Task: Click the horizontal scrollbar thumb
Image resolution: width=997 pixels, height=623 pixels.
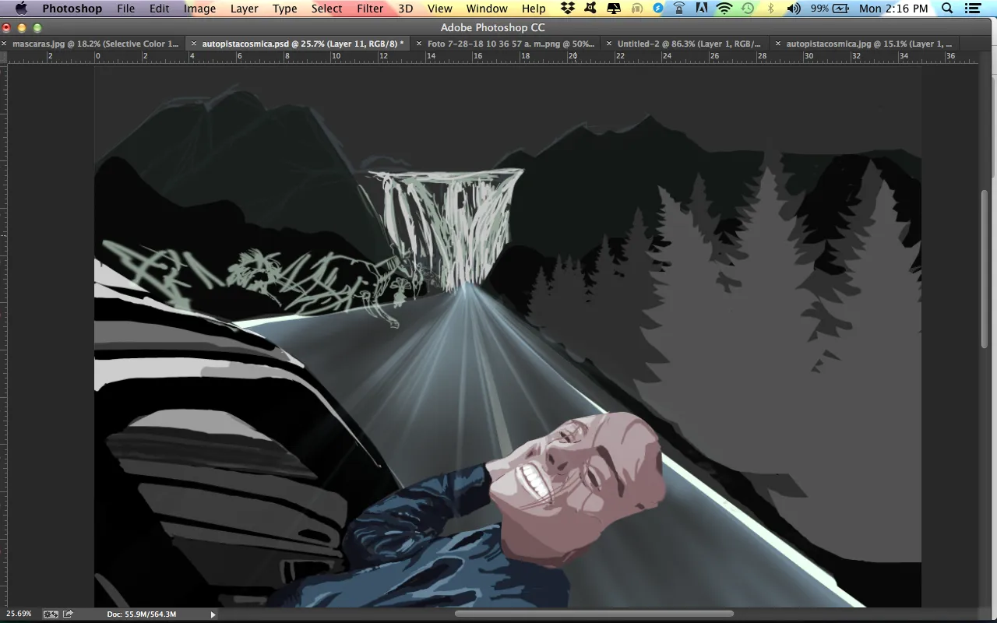Action: [594, 614]
